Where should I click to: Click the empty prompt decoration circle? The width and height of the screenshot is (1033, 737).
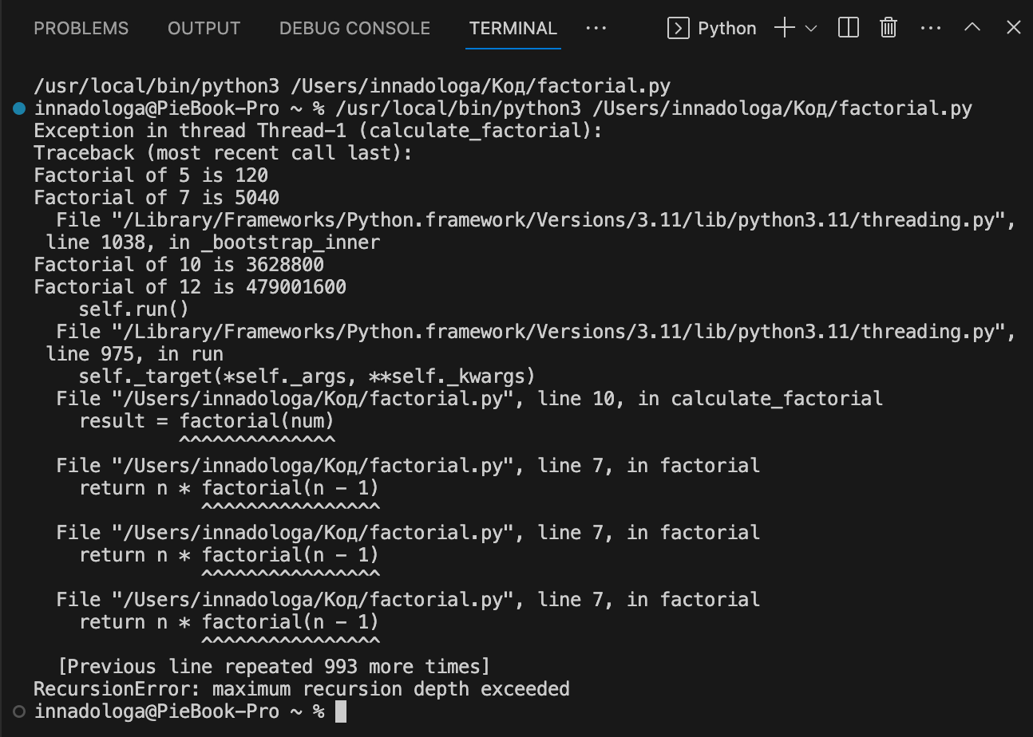(x=19, y=711)
